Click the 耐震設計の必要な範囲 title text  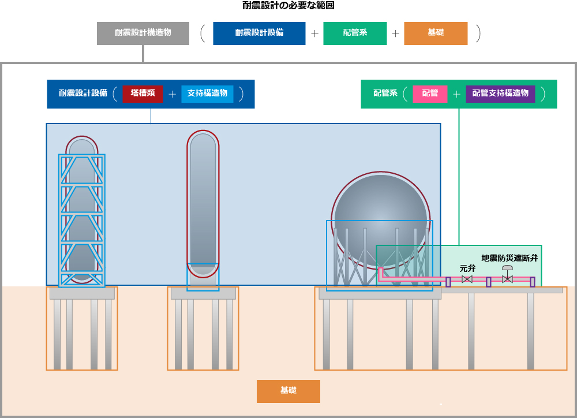click(288, 6)
